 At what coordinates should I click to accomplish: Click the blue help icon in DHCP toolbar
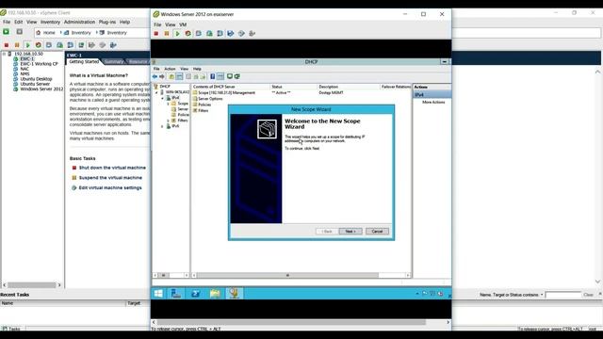pyautogui.click(x=212, y=76)
